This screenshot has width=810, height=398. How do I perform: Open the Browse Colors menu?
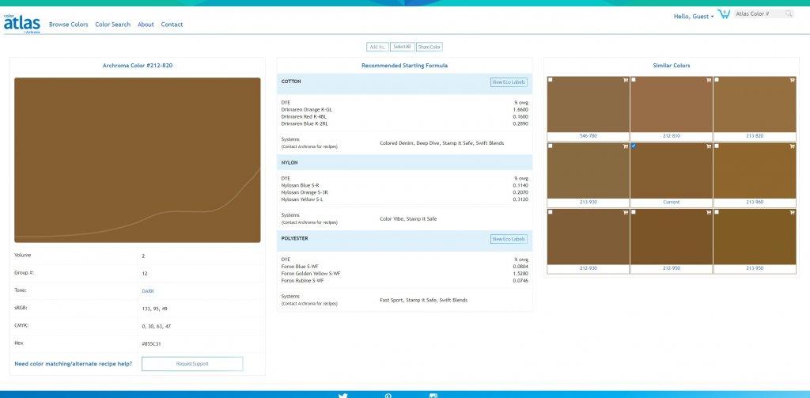69,25
